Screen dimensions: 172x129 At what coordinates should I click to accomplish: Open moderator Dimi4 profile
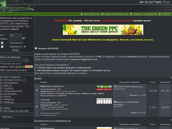pyautogui.click(x=57, y=92)
